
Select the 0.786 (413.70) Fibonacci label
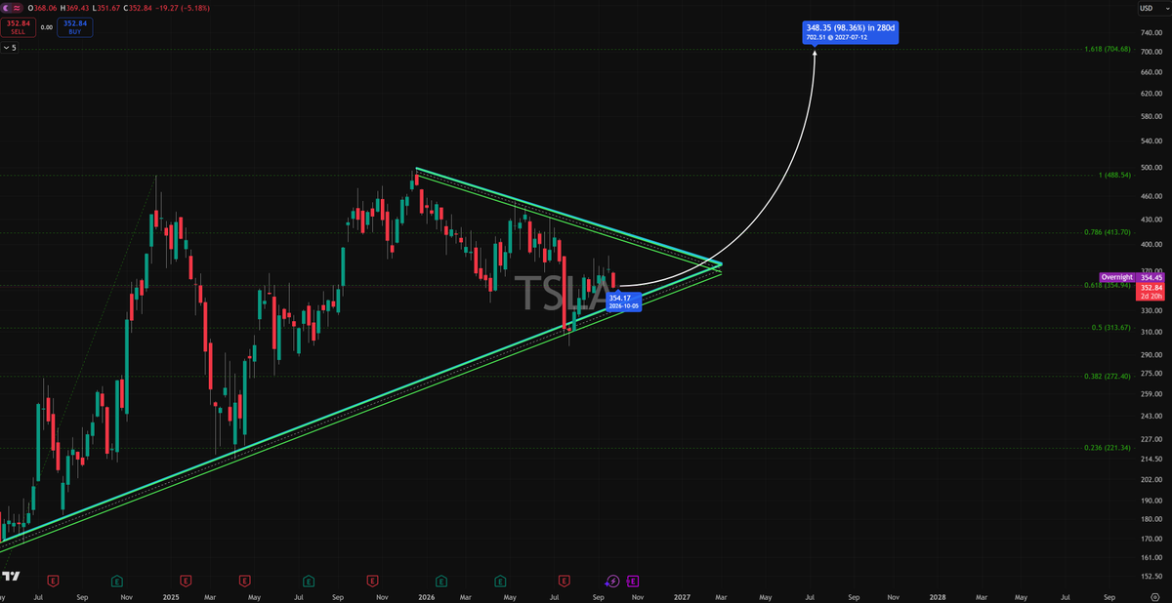(x=1108, y=232)
